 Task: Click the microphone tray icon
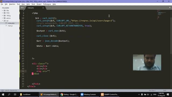[x=142, y=95]
